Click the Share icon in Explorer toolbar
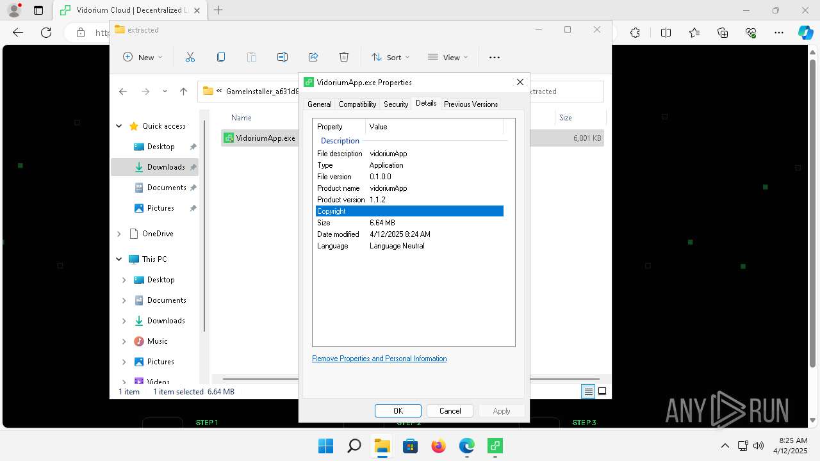 click(313, 57)
